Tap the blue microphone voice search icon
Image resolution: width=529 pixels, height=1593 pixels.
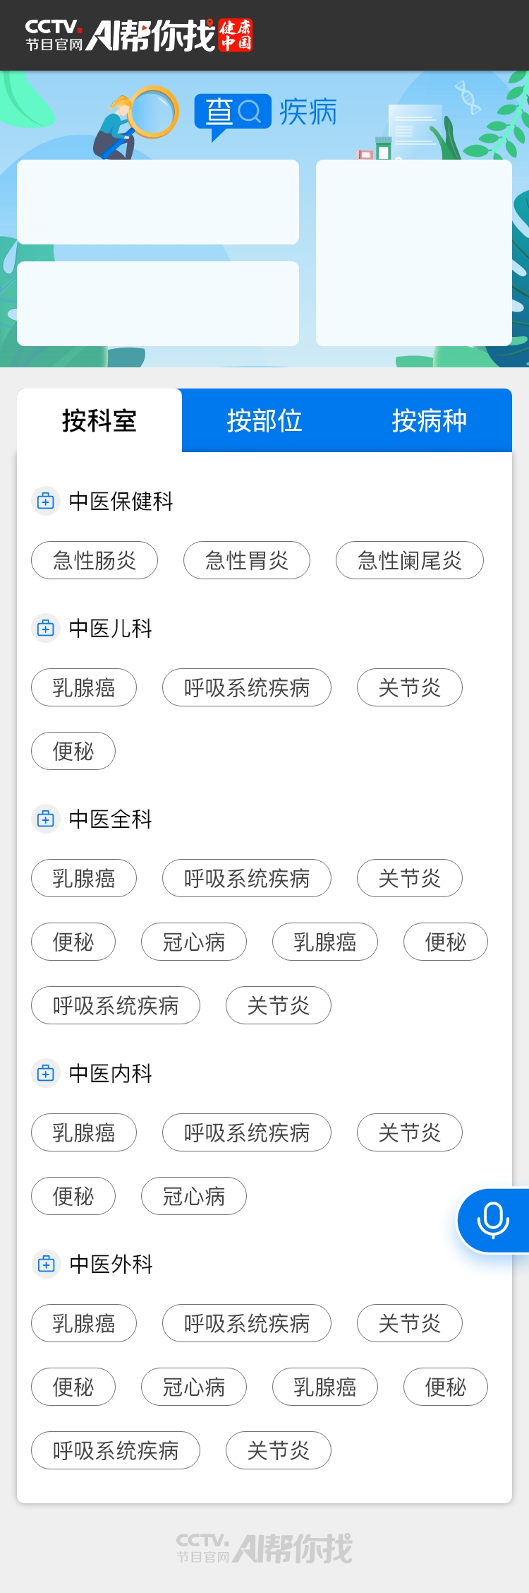(x=493, y=1220)
